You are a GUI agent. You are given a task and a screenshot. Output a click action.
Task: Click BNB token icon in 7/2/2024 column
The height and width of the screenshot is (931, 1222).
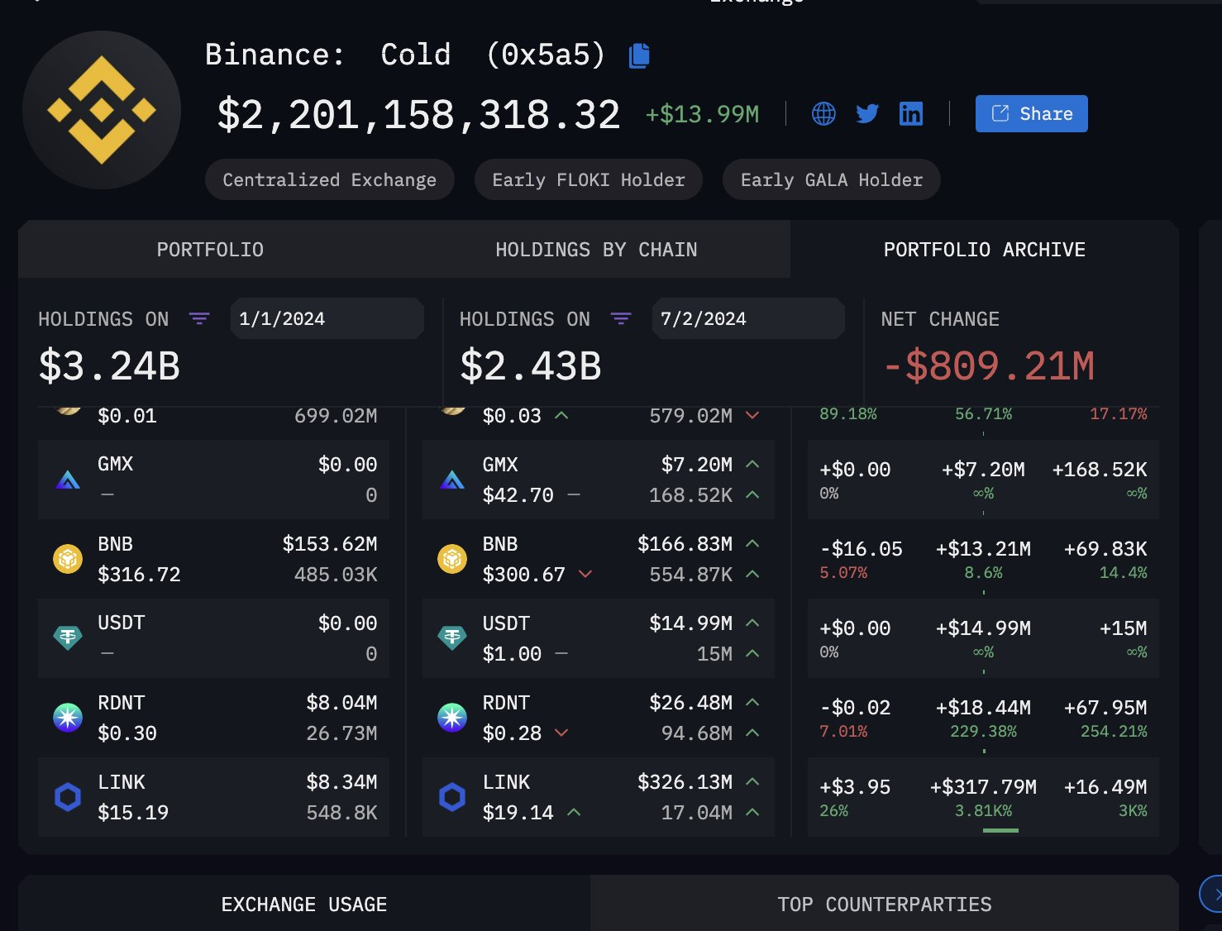click(452, 559)
